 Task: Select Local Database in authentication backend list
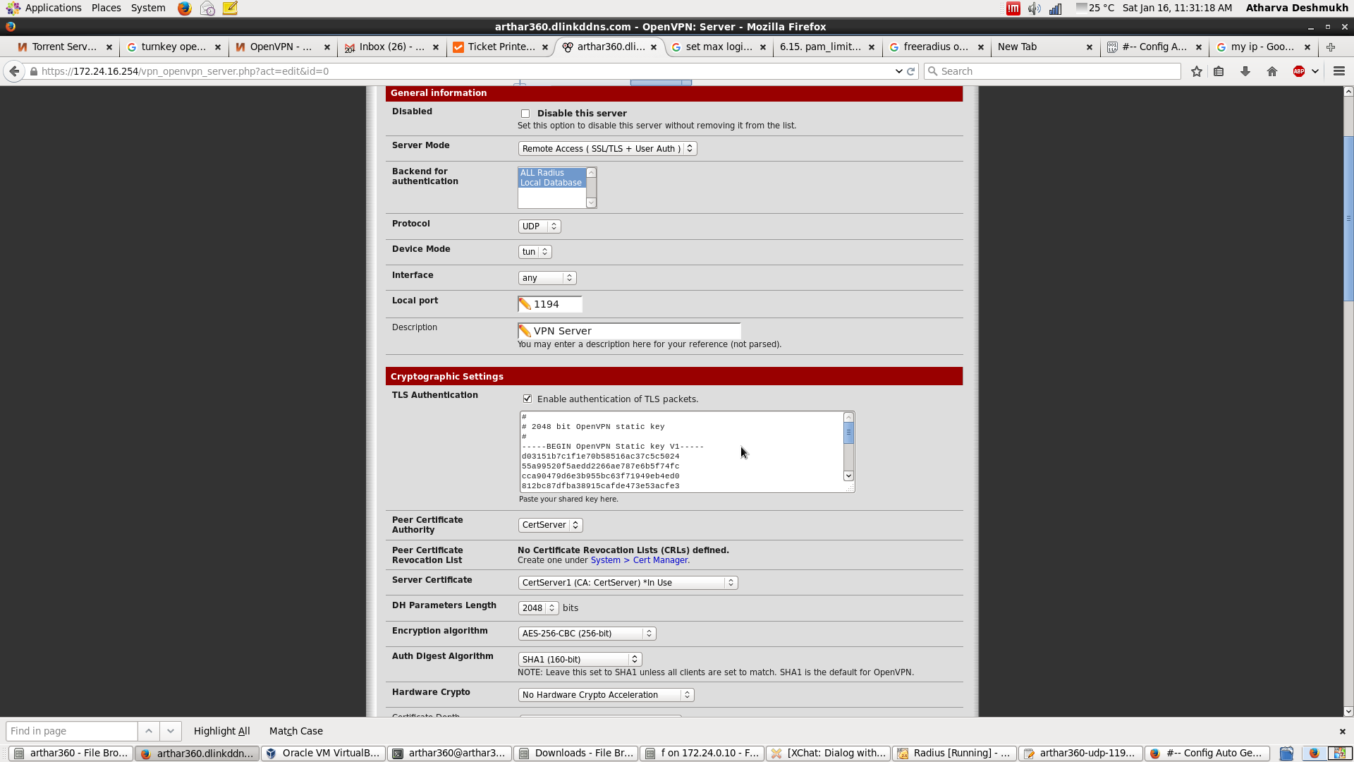click(x=551, y=183)
